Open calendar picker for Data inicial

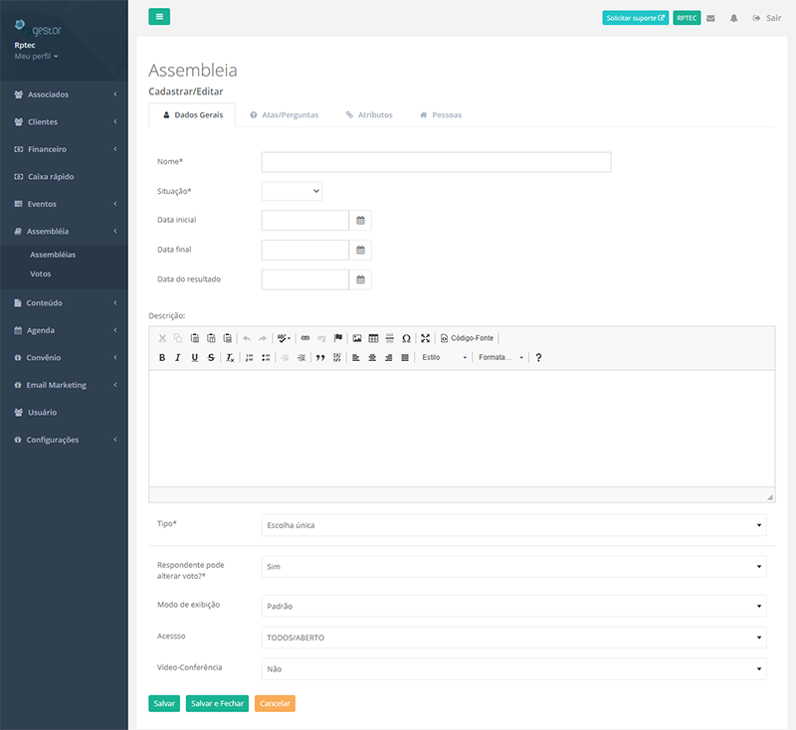coord(361,221)
